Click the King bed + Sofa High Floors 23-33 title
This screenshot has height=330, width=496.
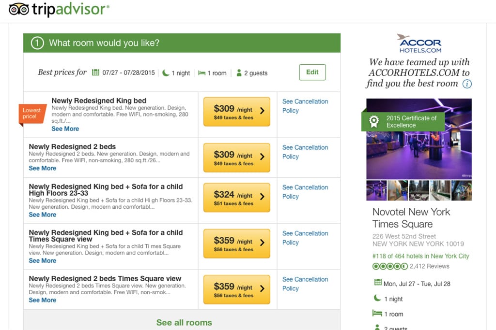pos(106,189)
